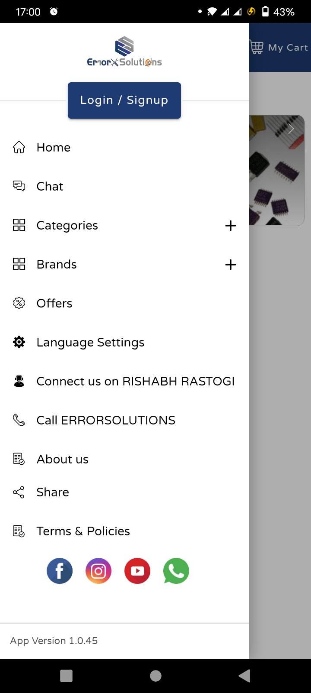Open the Chat menu item
This screenshot has height=693, width=311.
(124, 186)
